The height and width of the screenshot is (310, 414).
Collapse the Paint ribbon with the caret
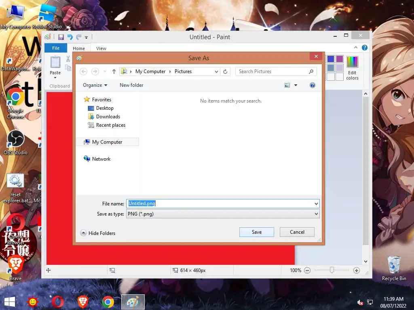[356, 48]
